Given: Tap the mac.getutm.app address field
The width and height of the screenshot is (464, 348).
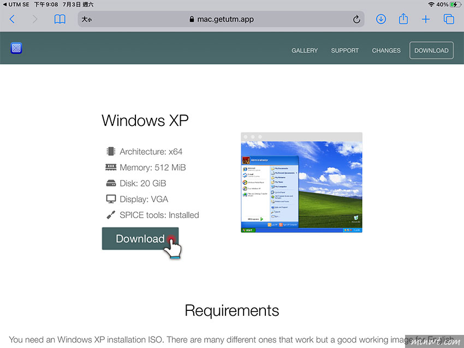Looking at the screenshot, I should tap(221, 20).
